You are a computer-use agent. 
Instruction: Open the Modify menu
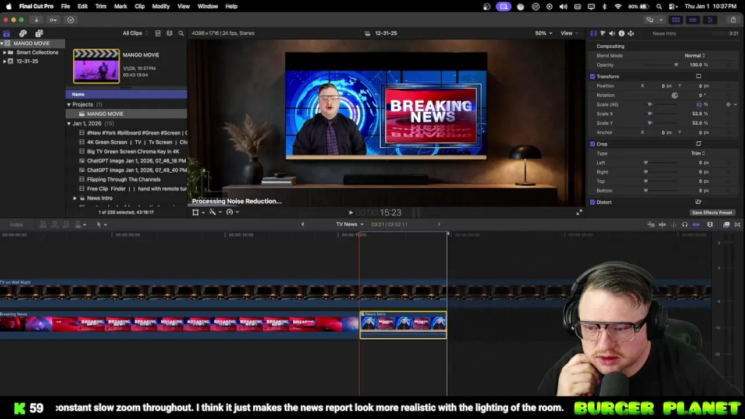tap(161, 6)
